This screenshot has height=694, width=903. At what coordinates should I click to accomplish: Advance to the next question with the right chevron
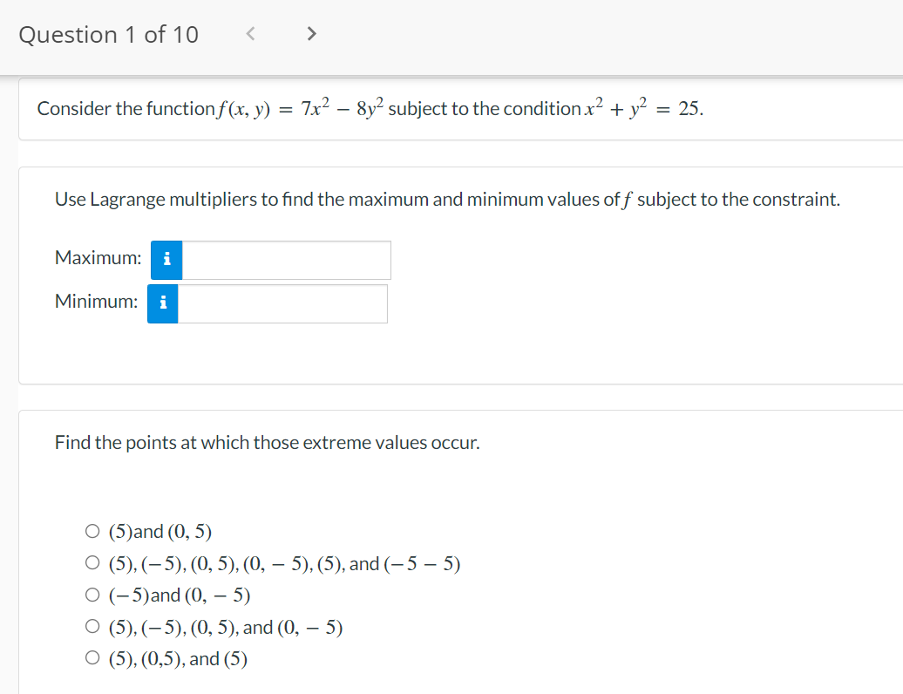[311, 33]
